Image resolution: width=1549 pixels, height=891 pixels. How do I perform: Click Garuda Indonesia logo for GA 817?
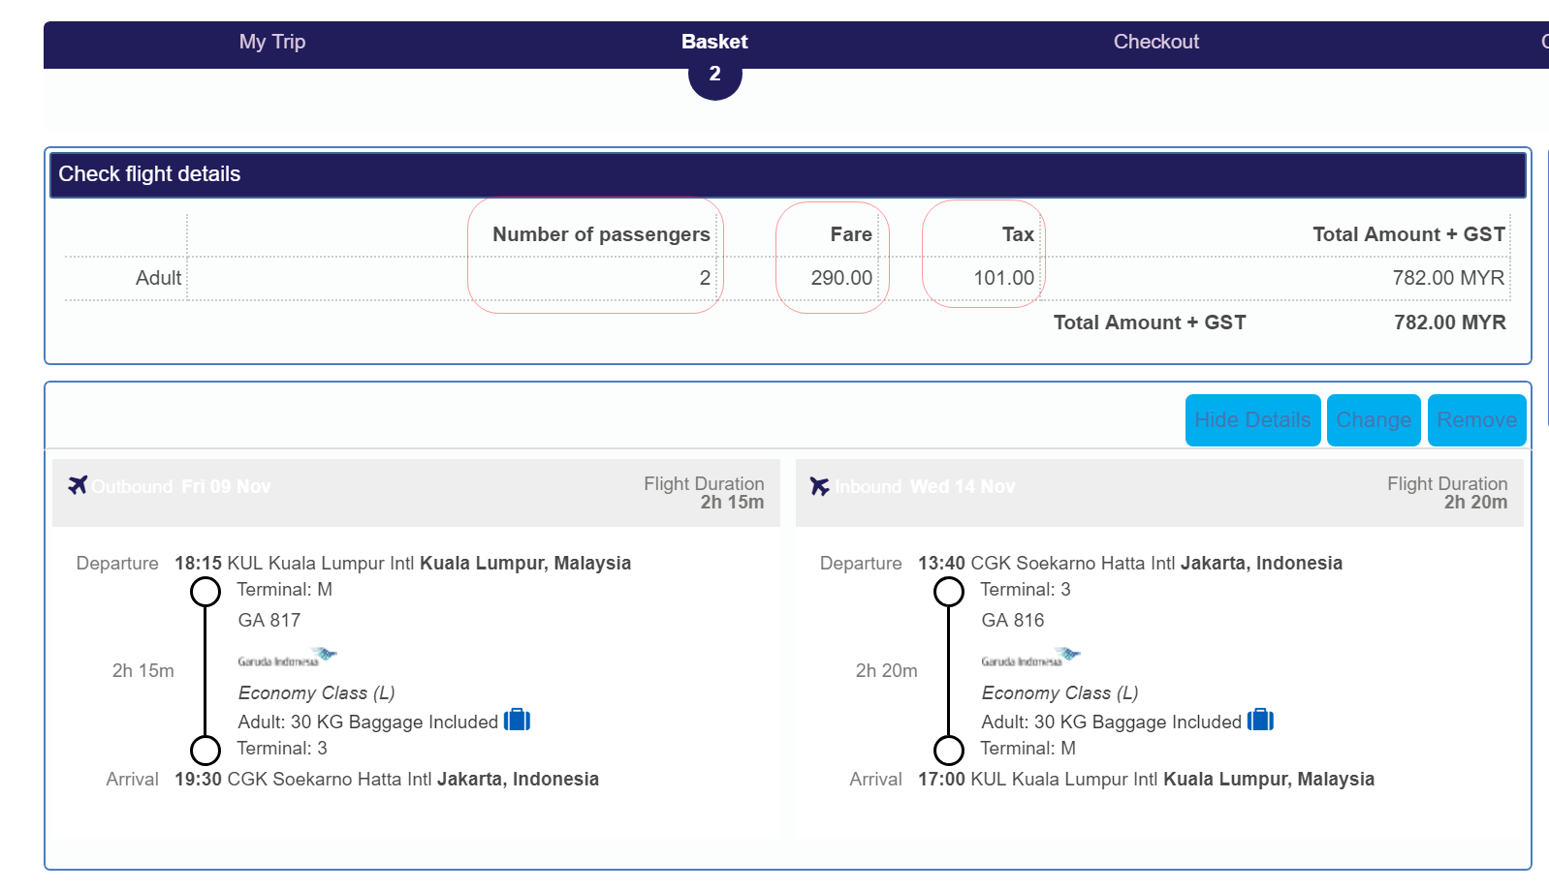tap(287, 658)
